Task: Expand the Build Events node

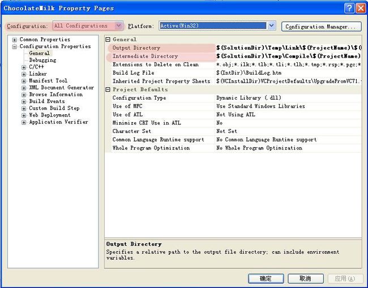Action: pos(24,101)
